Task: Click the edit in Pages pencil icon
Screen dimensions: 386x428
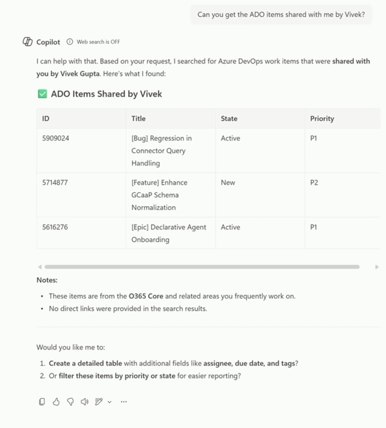Action: pos(98,402)
